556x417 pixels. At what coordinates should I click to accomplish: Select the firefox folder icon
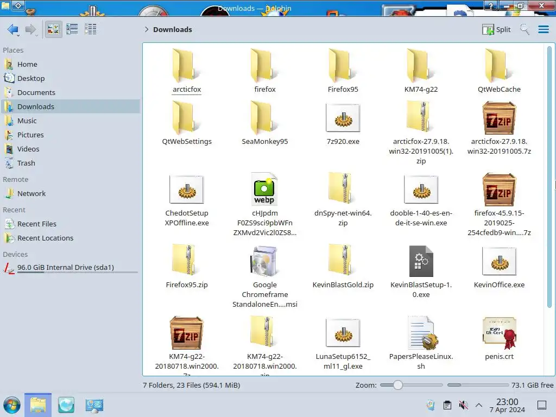(x=264, y=66)
